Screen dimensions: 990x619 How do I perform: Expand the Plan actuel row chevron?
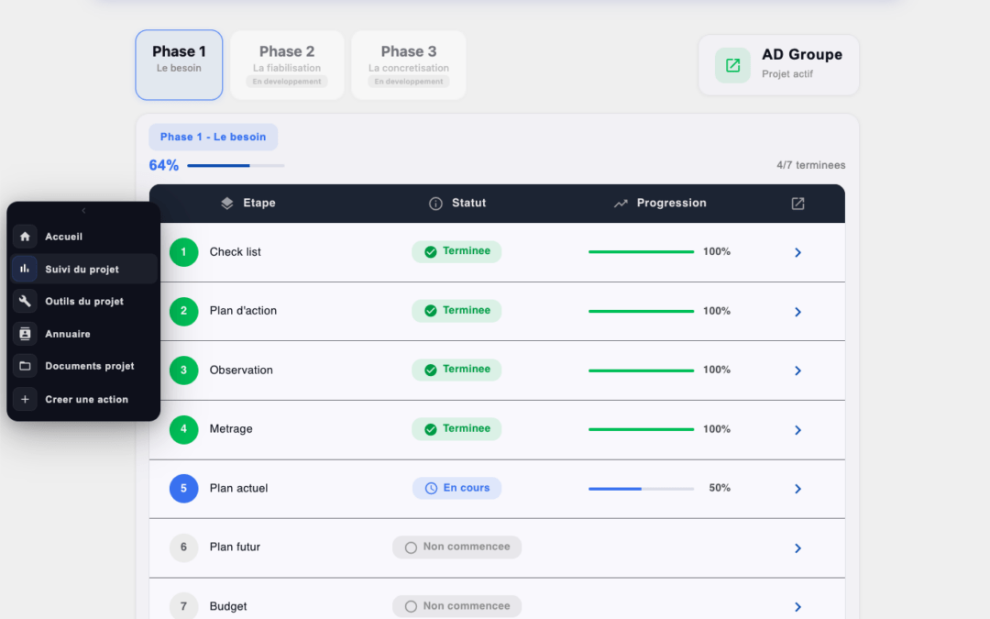[797, 489]
